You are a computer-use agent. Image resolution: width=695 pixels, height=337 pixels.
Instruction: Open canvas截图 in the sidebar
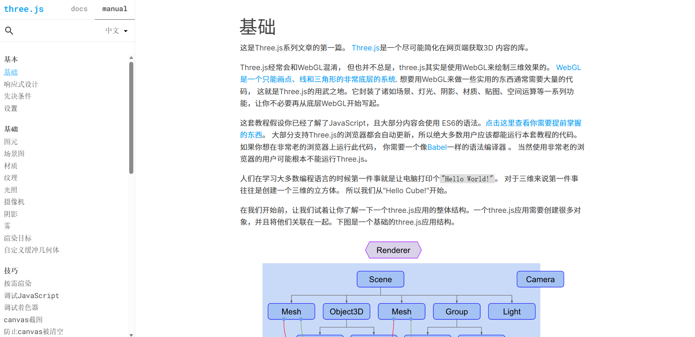(x=23, y=320)
